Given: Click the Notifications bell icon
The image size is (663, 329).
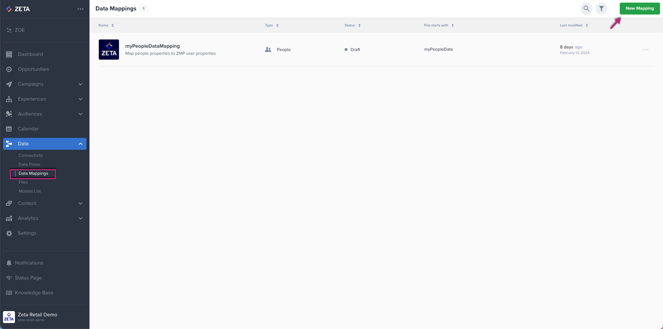Looking at the screenshot, I should point(9,263).
